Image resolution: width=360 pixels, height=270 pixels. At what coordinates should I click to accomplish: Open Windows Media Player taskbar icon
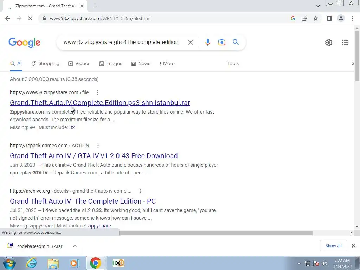[75, 263]
